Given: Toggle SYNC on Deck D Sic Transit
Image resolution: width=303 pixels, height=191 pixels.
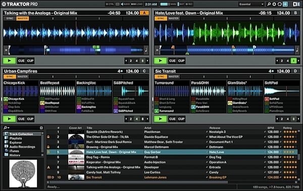Looking at the screenshot, I should click(161, 77).
